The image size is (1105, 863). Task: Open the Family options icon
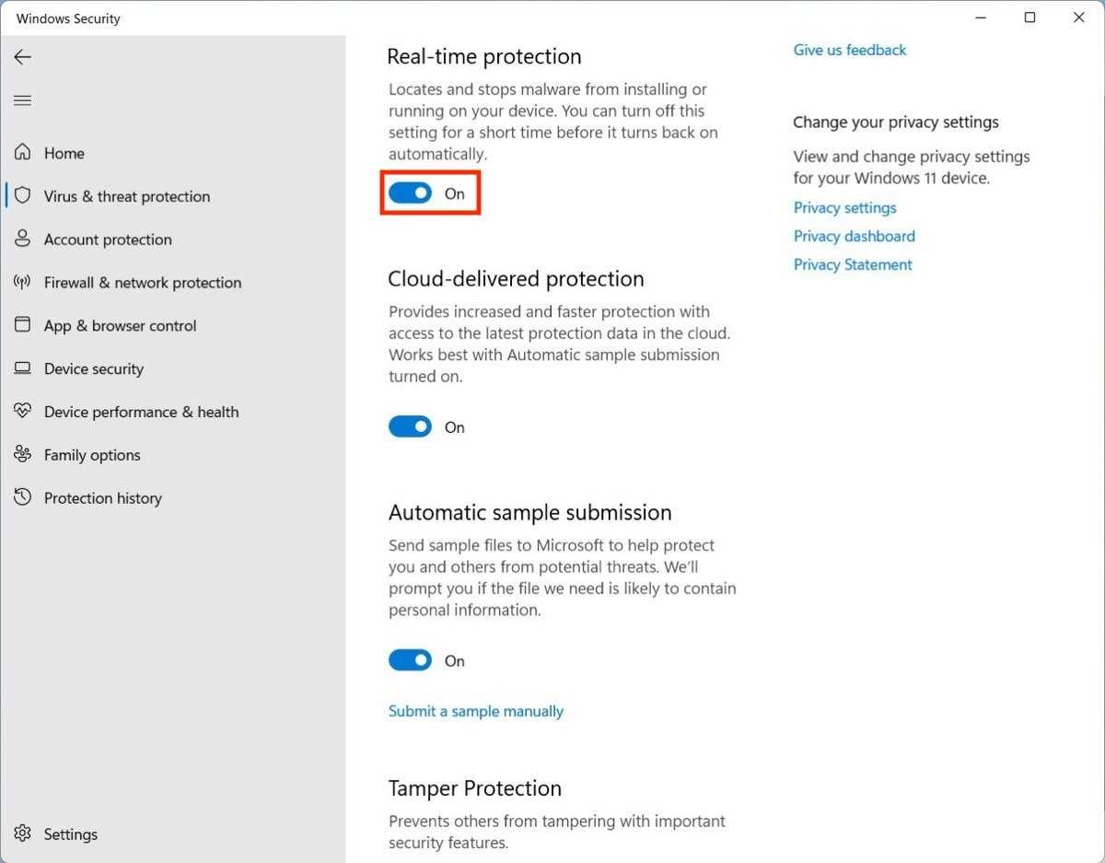click(x=23, y=455)
